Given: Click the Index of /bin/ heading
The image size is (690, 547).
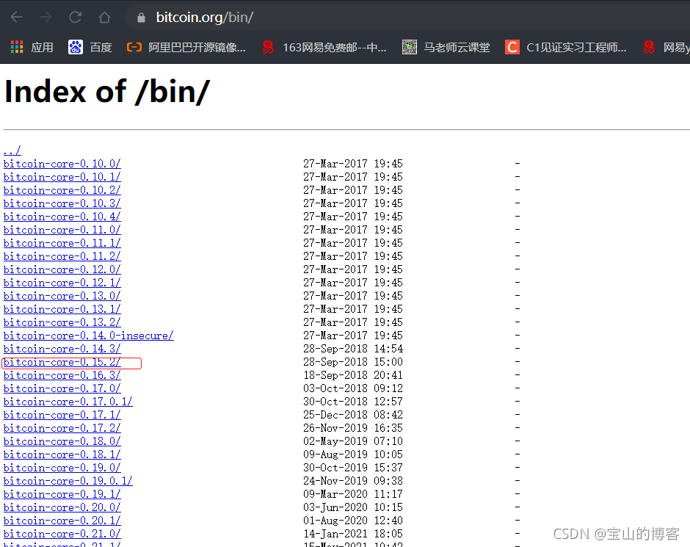Looking at the screenshot, I should [107, 92].
